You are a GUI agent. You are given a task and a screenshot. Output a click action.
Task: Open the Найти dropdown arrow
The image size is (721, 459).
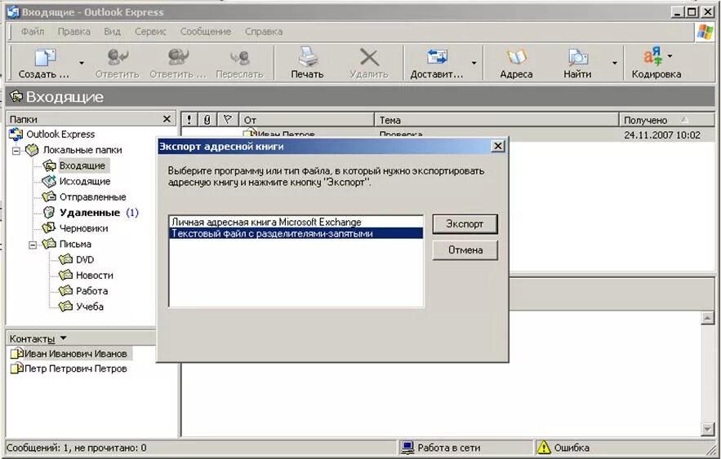(614, 63)
